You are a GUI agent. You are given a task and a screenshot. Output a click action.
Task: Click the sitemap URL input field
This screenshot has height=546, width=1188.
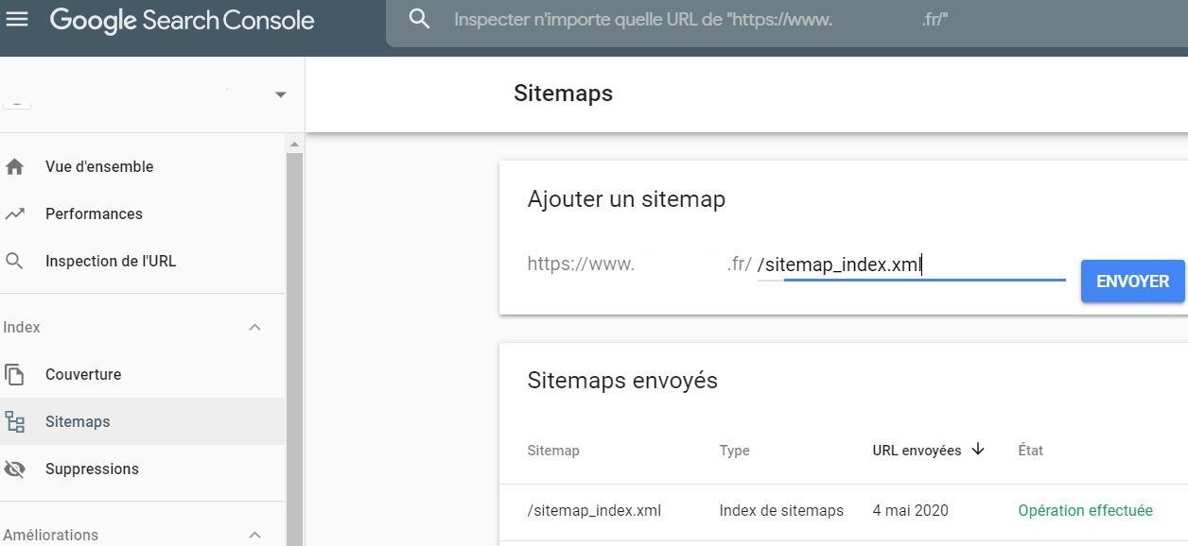[912, 265]
